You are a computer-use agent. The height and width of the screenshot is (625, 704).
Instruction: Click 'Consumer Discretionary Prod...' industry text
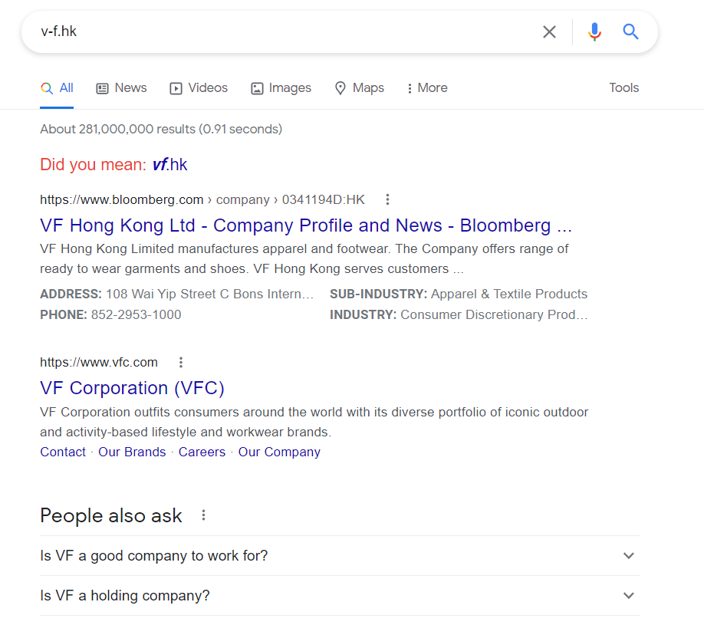494,314
